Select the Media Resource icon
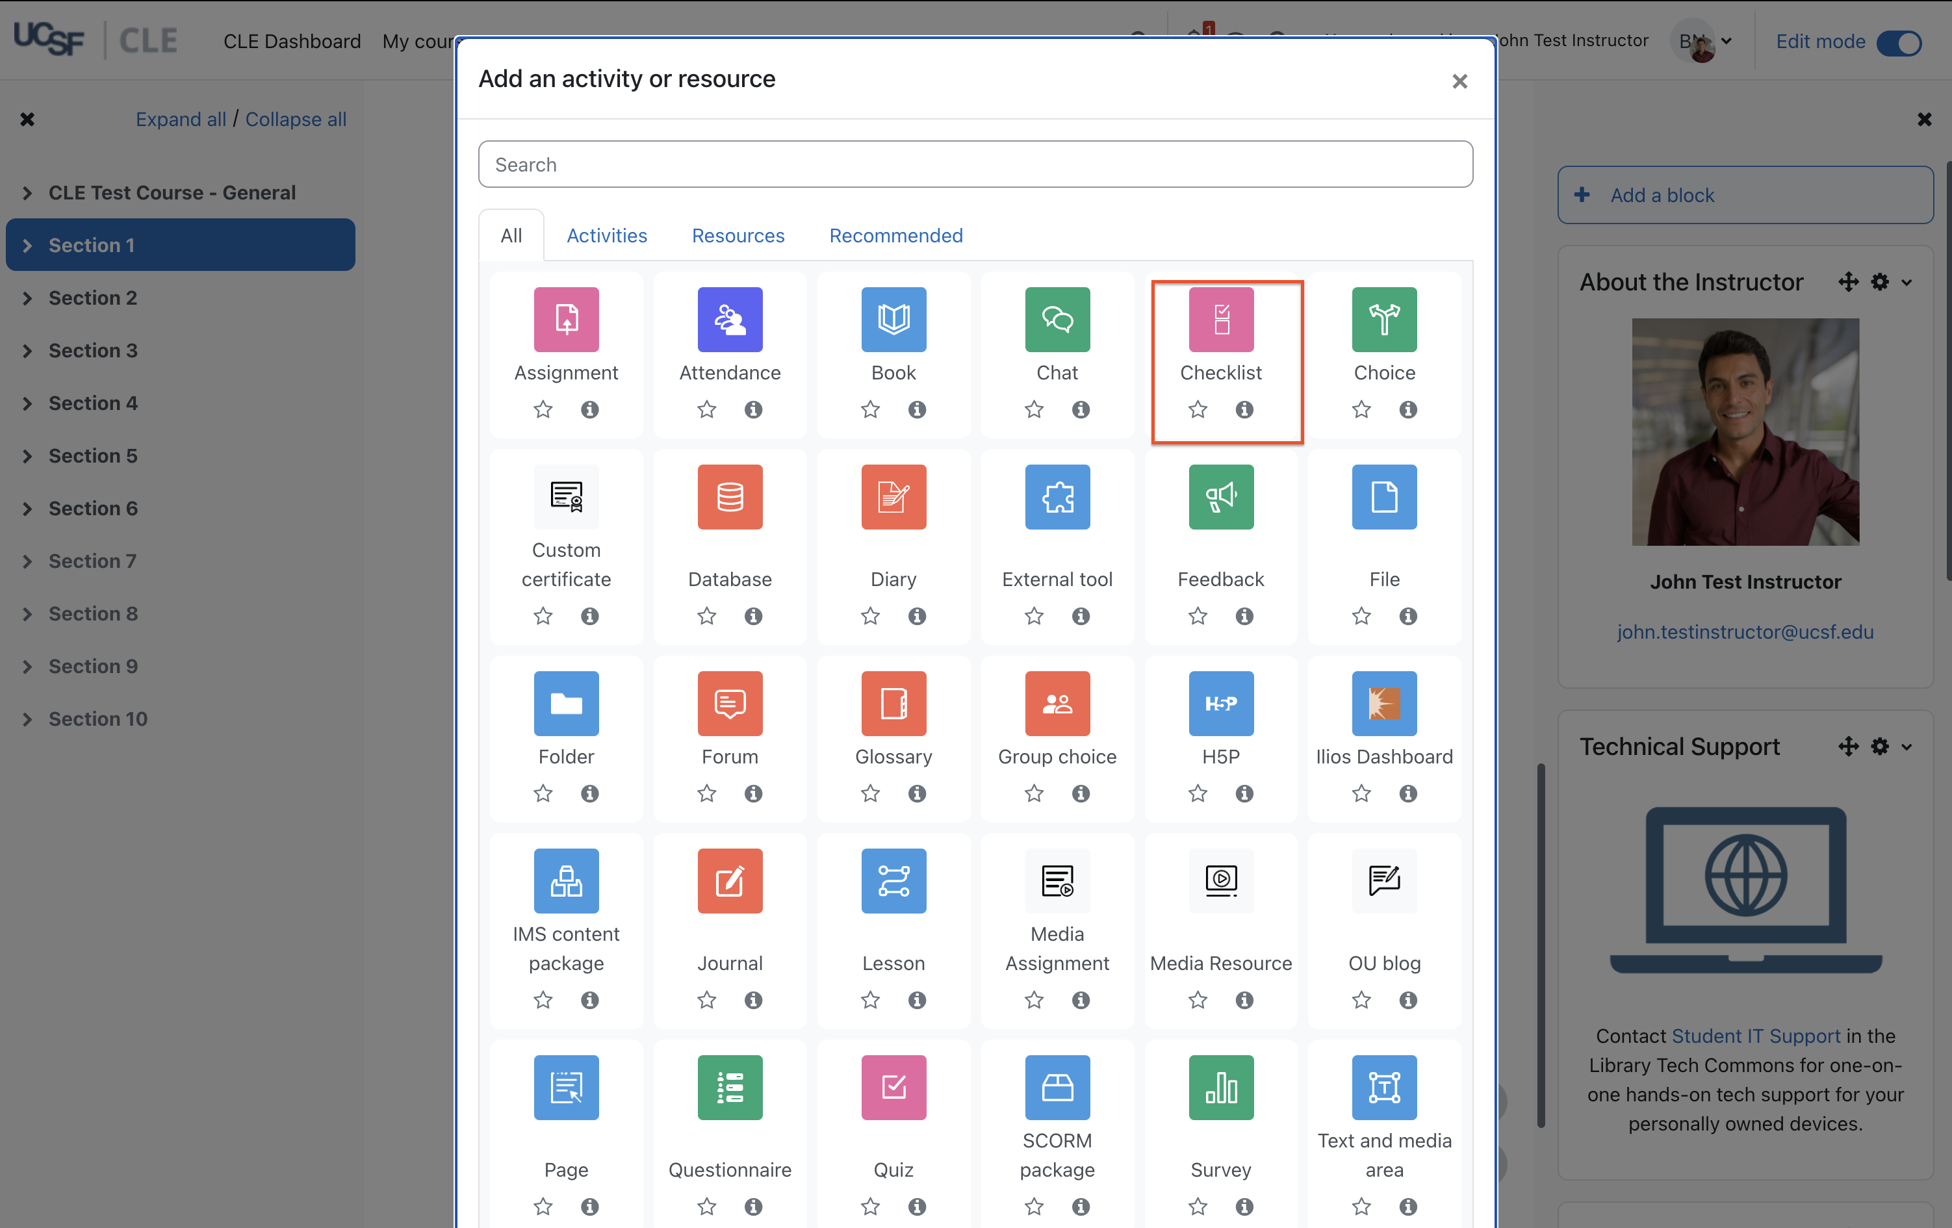Viewport: 1952px width, 1228px height. tap(1220, 880)
